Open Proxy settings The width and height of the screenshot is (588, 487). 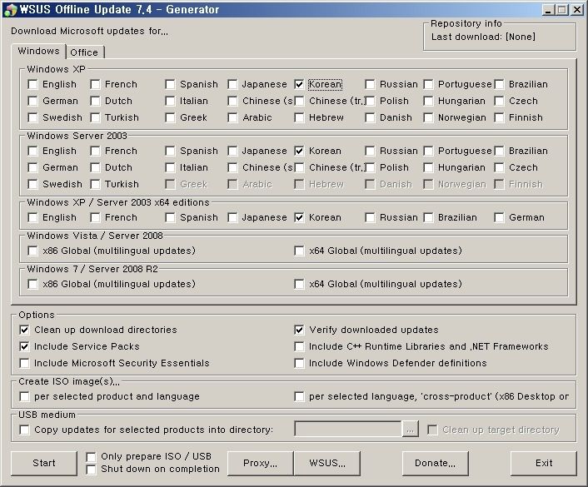tap(260, 464)
